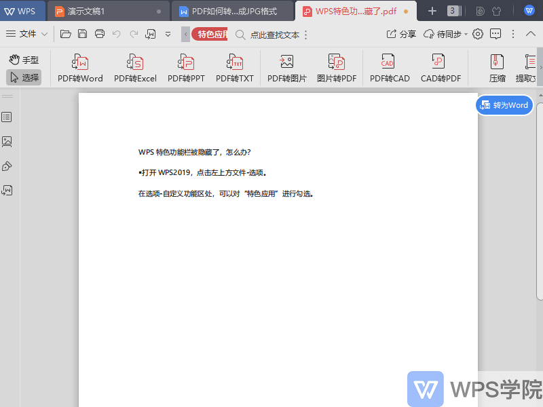The width and height of the screenshot is (543, 407).
Task: Select the PDF转Word conversion tool
Action: click(79, 67)
